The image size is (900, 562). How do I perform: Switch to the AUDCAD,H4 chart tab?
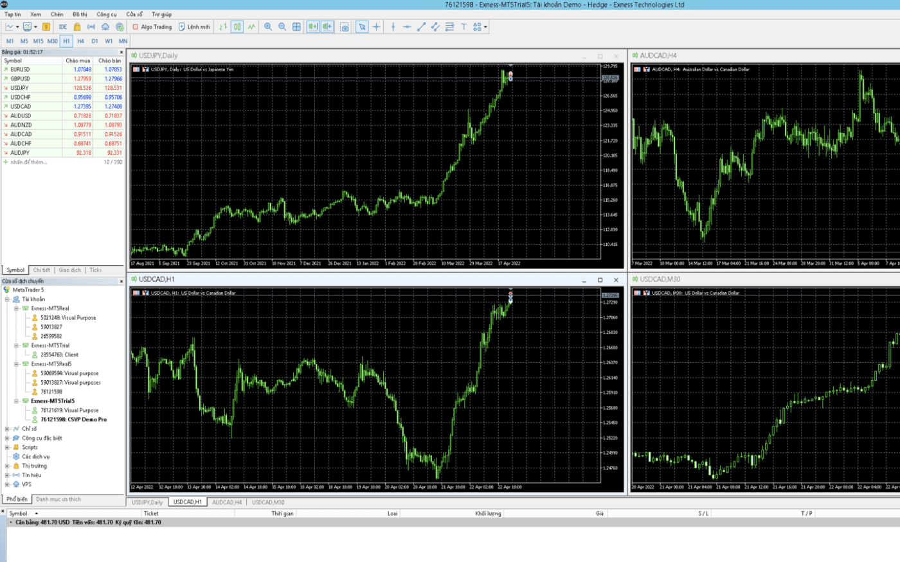[227, 502]
